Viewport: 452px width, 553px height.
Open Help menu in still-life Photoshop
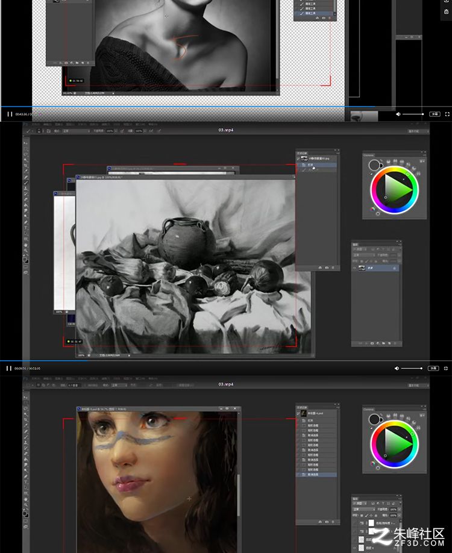[152, 124]
